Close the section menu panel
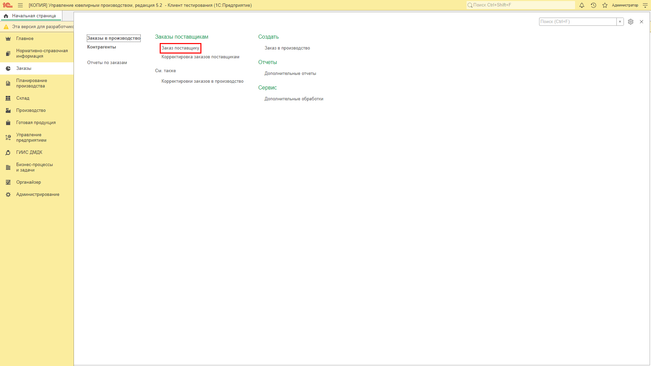Screen dimensions: 651x366 [642, 22]
